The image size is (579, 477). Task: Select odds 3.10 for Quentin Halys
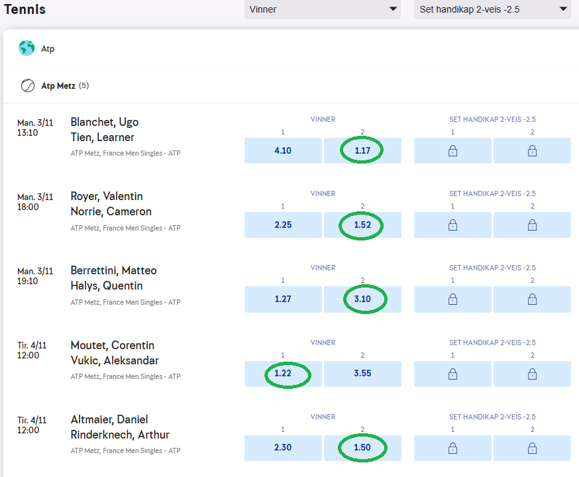pyautogui.click(x=362, y=299)
